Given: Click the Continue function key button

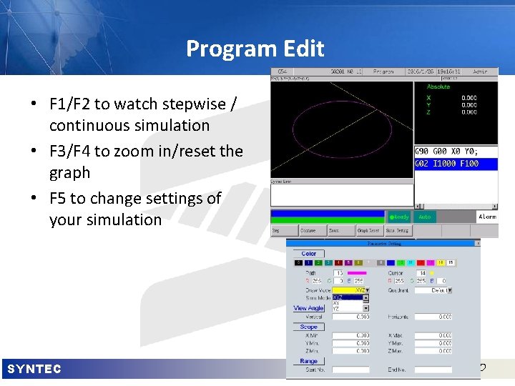Looking at the screenshot, I should point(313,230).
